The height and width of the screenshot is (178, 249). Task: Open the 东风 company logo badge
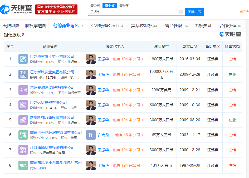[x=23, y=165]
